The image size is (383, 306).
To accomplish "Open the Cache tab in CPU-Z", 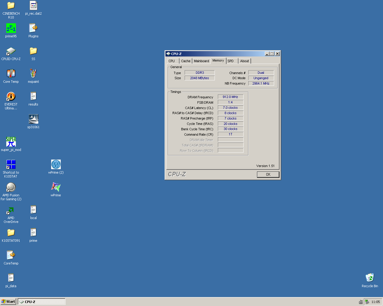I will [x=186, y=61].
